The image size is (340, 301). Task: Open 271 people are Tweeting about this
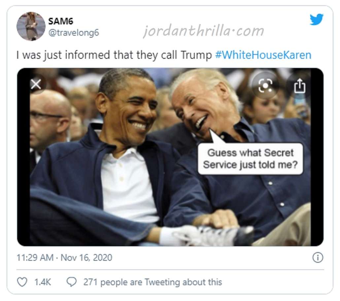[153, 282]
